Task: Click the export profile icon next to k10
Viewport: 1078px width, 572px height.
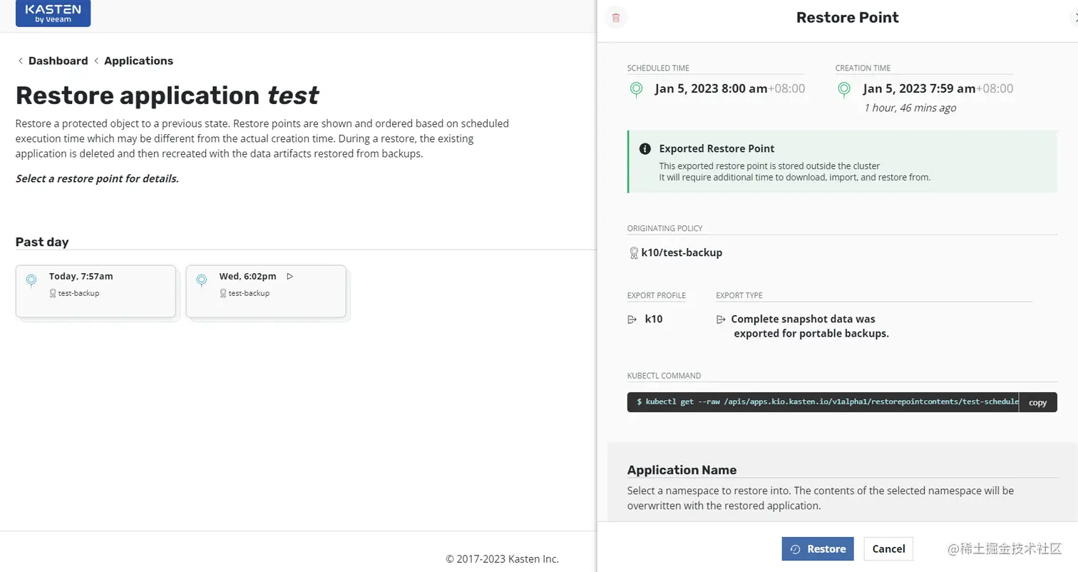Action: click(x=632, y=320)
